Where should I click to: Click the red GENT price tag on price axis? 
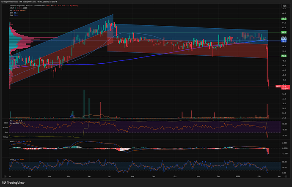pyautogui.click(x=278, y=86)
